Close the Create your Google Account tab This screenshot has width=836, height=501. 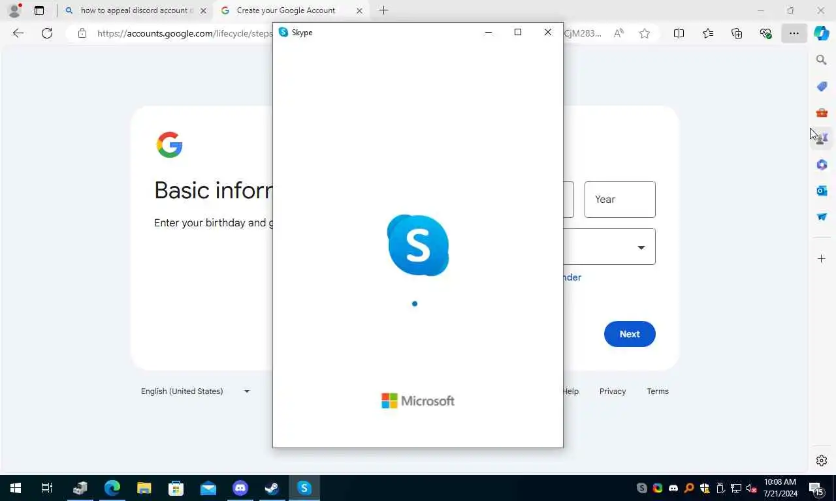point(359,10)
